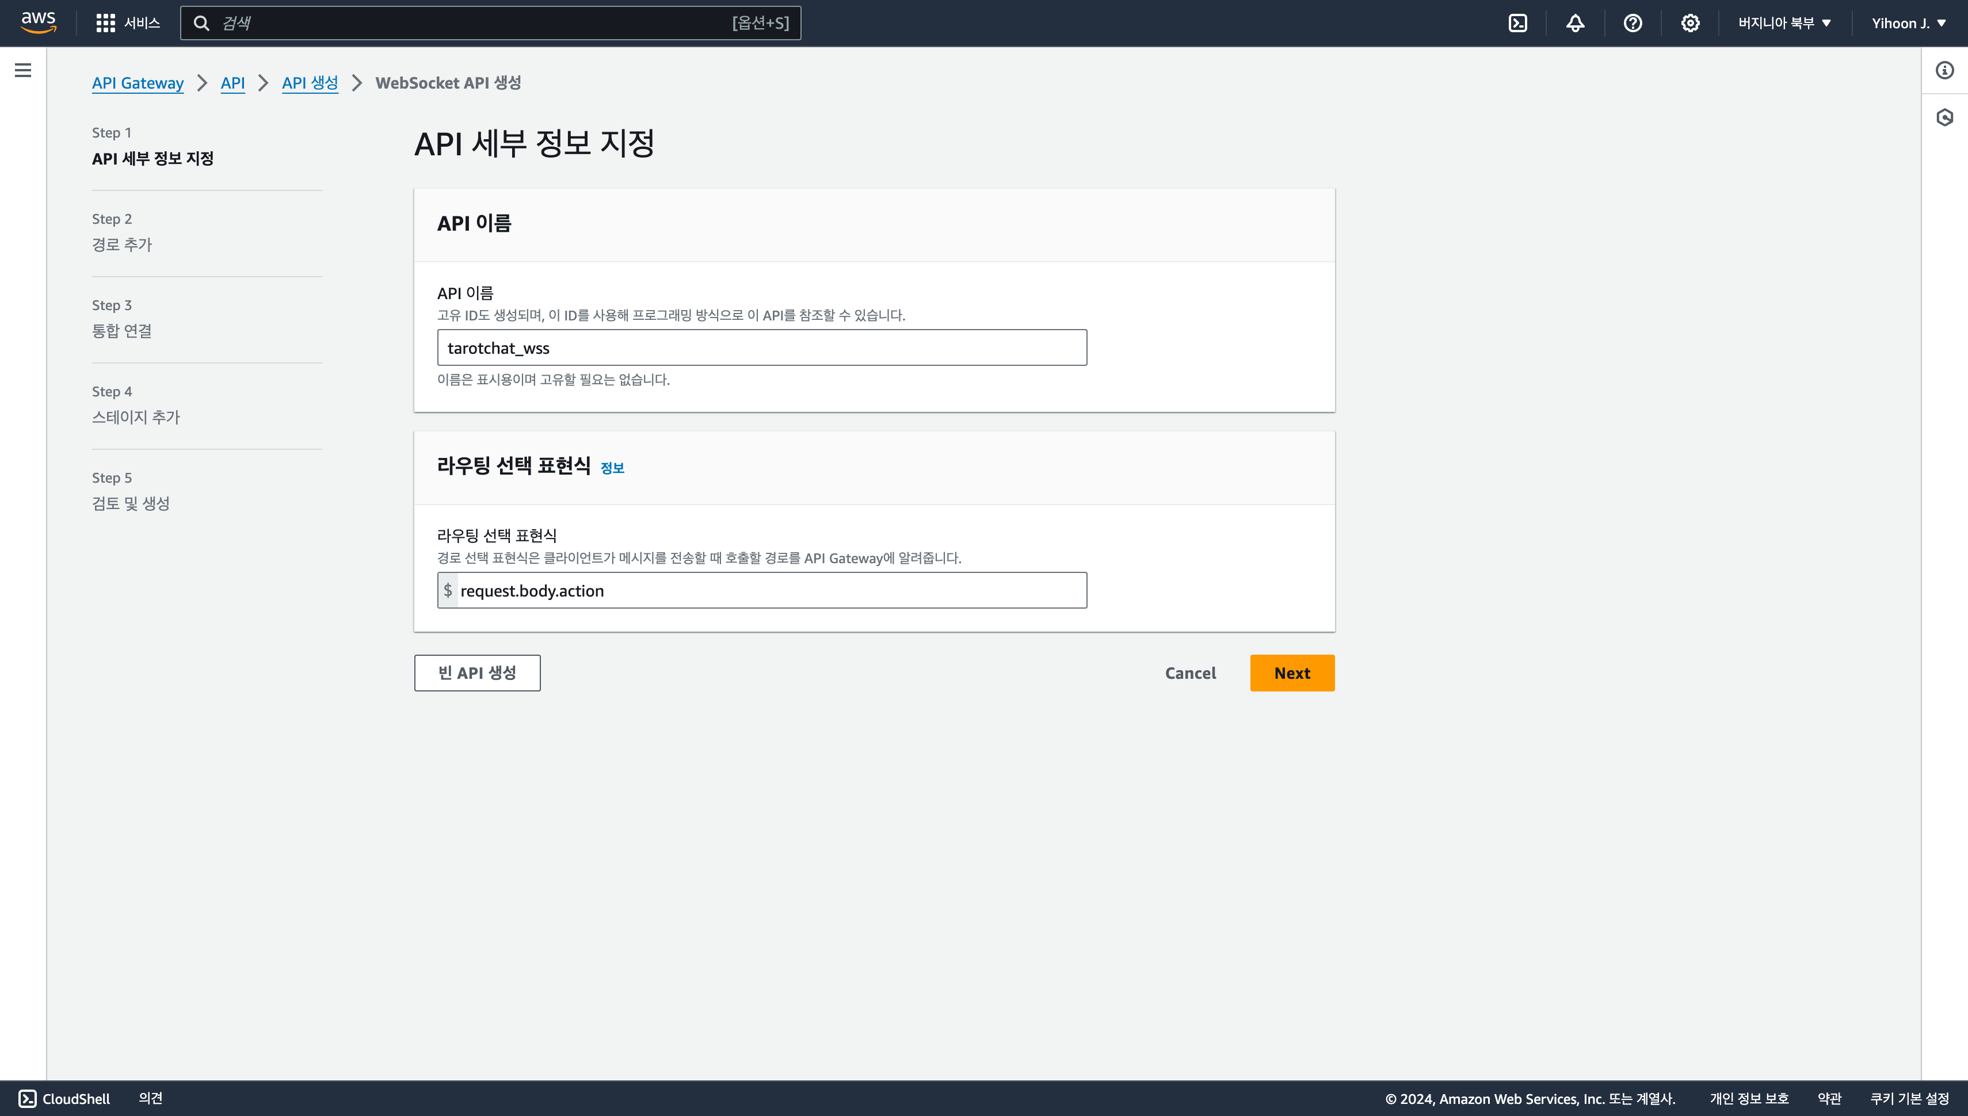Focus the API 이름 input field

(761, 348)
